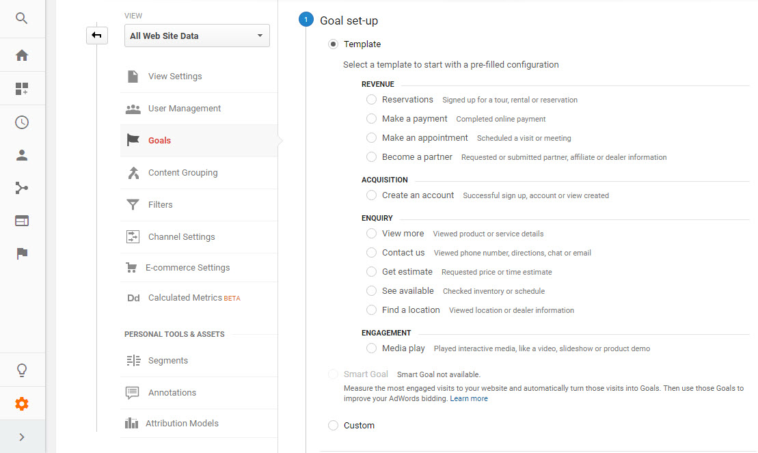Select the Become a partner radio button

(371, 157)
